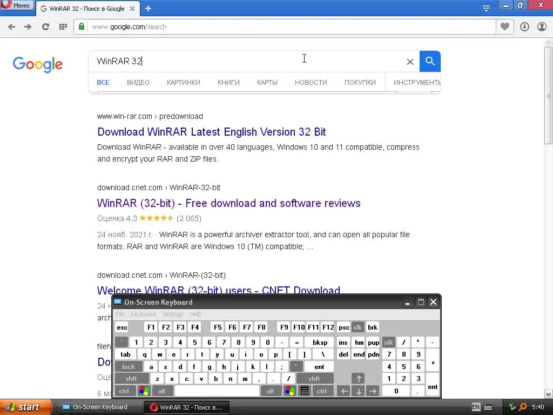Open the Speed Dial grid icon
Image resolution: width=553 pixels, height=415 pixels.
[x=63, y=27]
